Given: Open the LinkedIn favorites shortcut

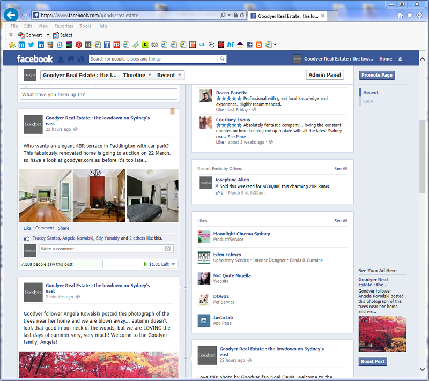Looking at the screenshot, I should (41, 45).
